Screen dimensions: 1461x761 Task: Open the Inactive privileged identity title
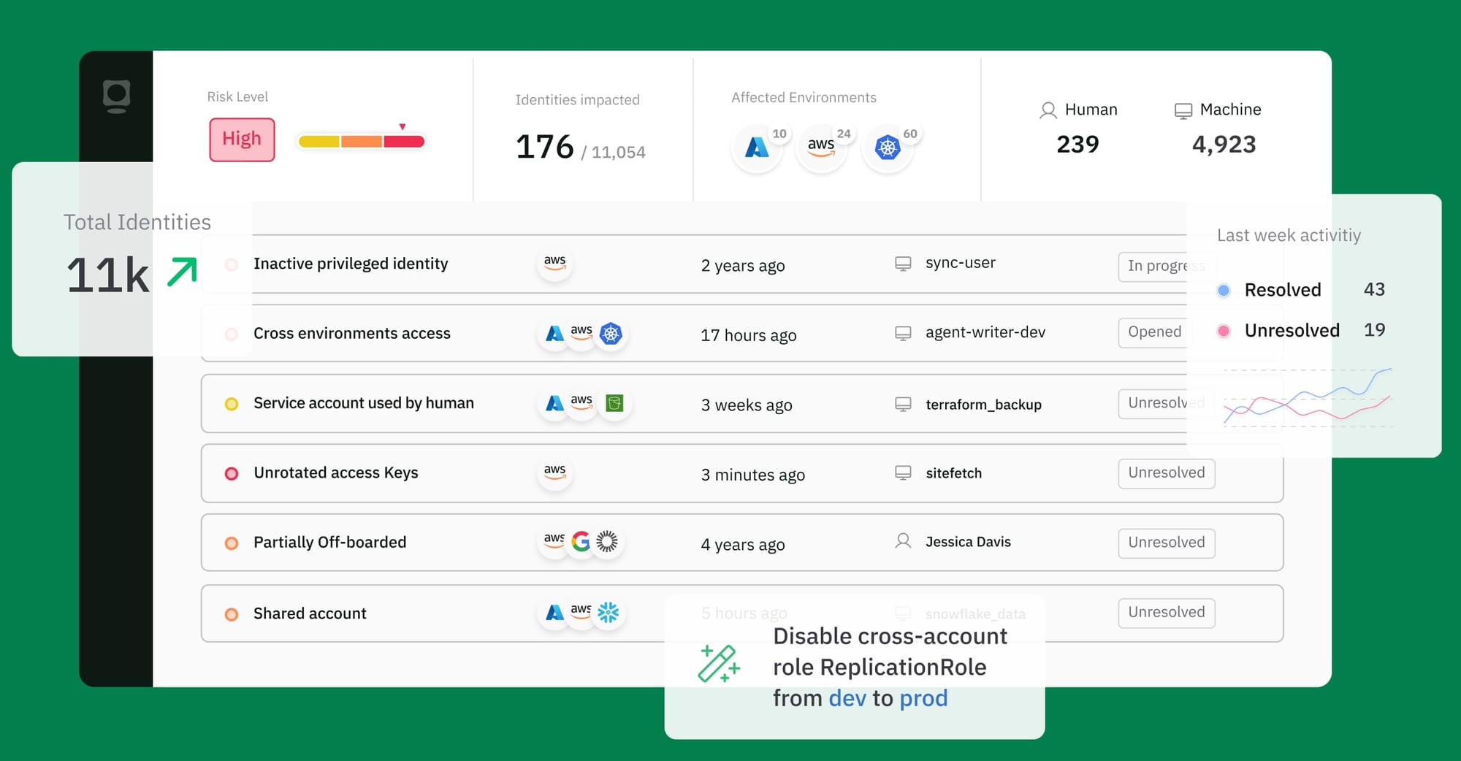[351, 264]
